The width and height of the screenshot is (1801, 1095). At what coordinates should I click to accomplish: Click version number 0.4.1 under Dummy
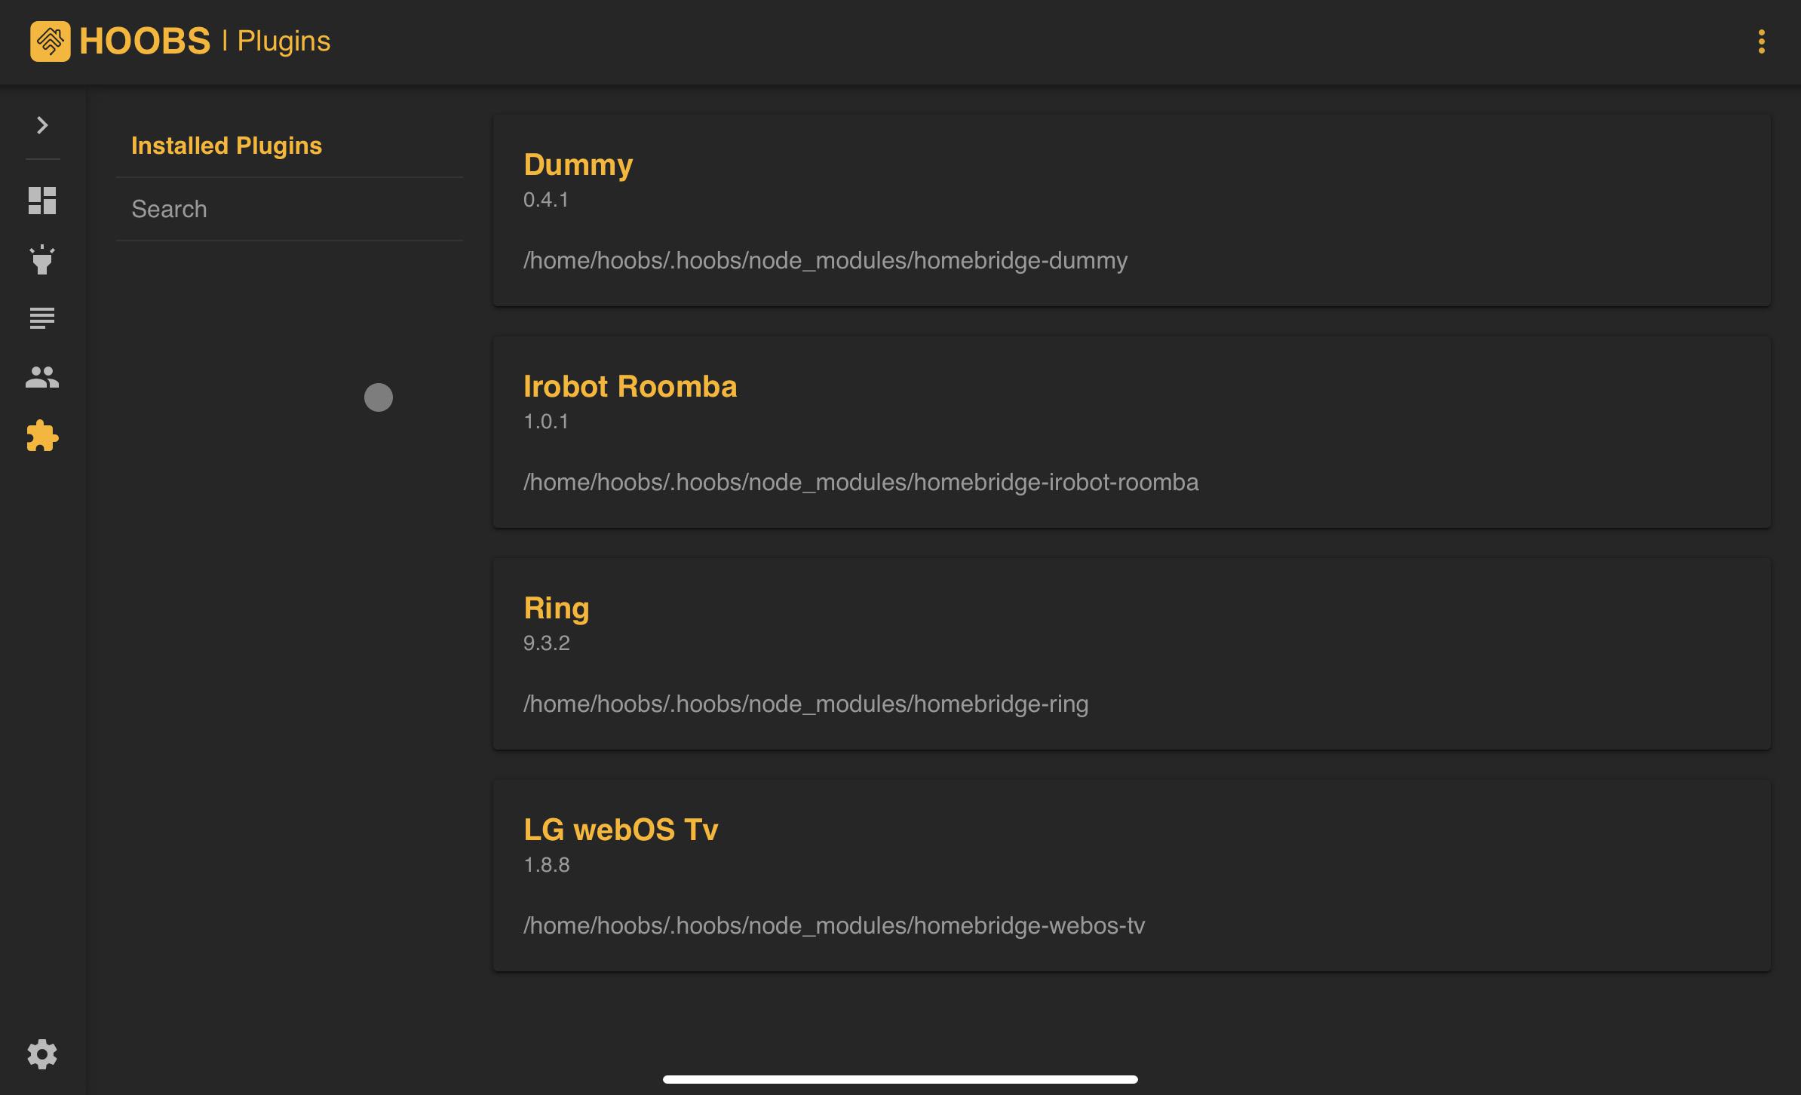(x=546, y=200)
